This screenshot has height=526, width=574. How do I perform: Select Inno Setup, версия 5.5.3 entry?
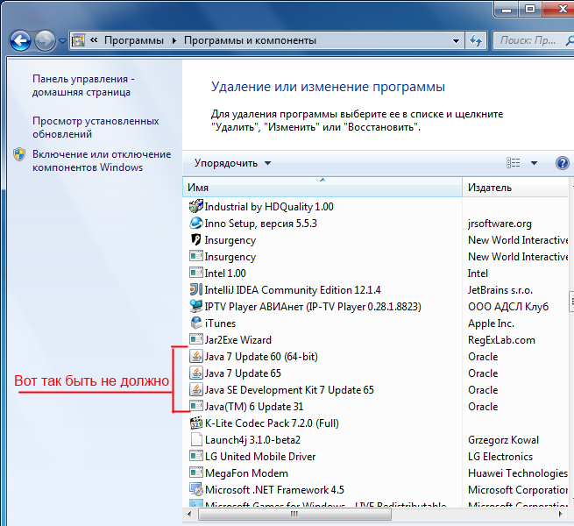pyautogui.click(x=260, y=224)
